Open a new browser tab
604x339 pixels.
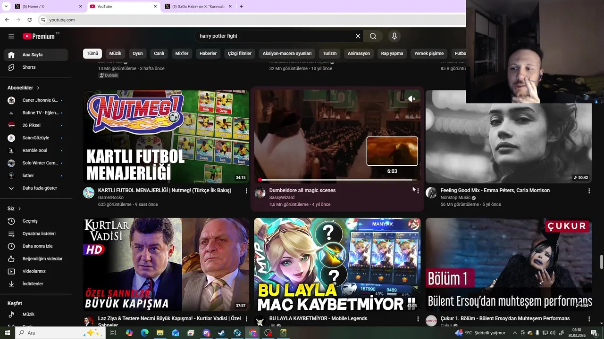(x=242, y=7)
